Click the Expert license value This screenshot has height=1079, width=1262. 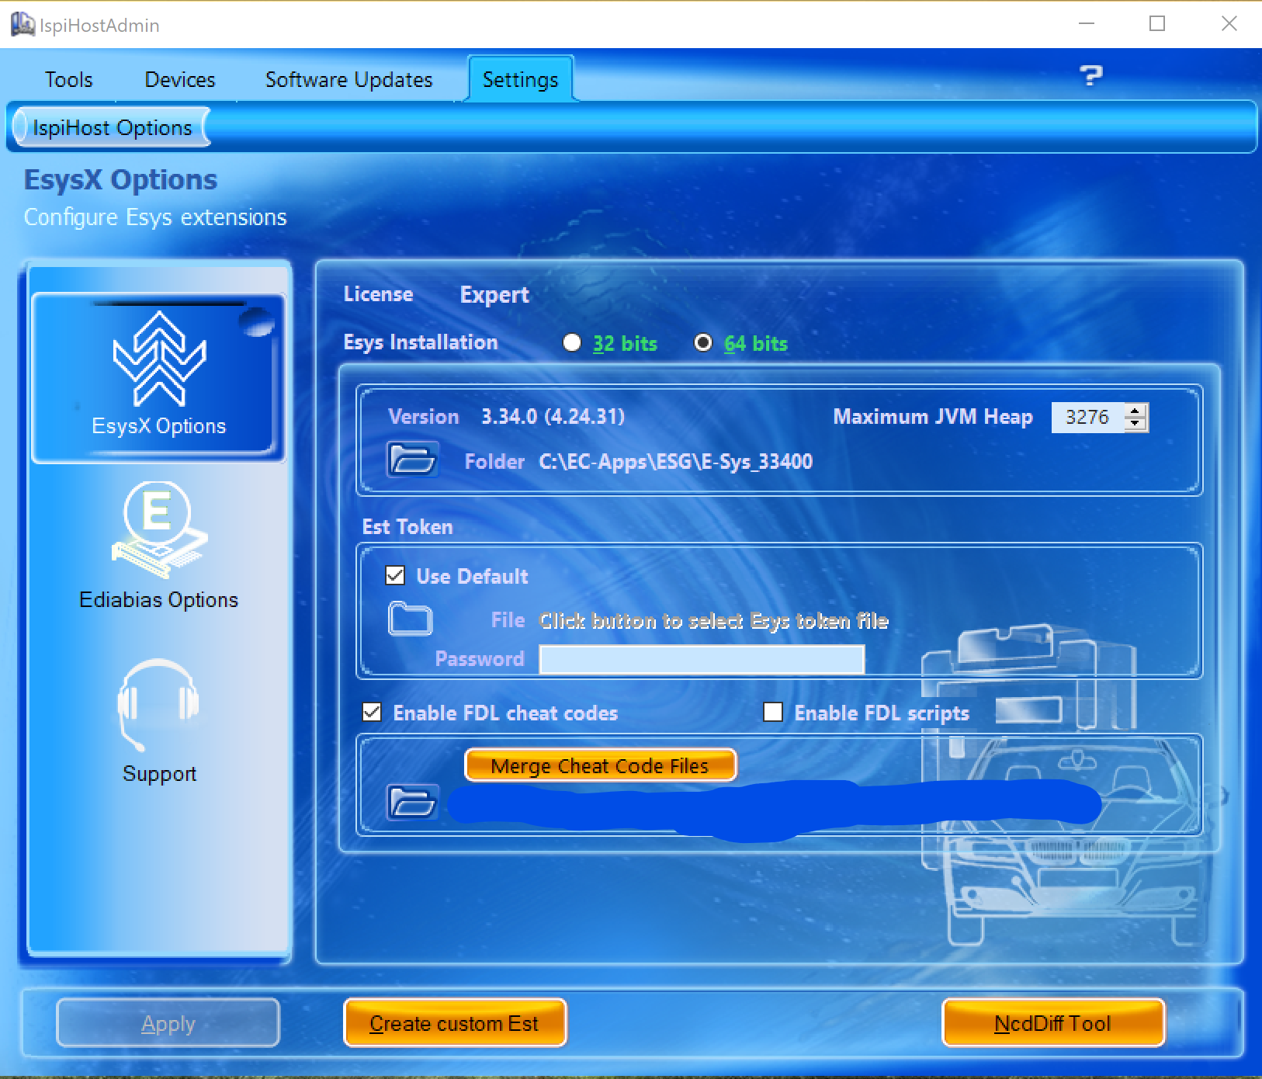[x=494, y=295]
